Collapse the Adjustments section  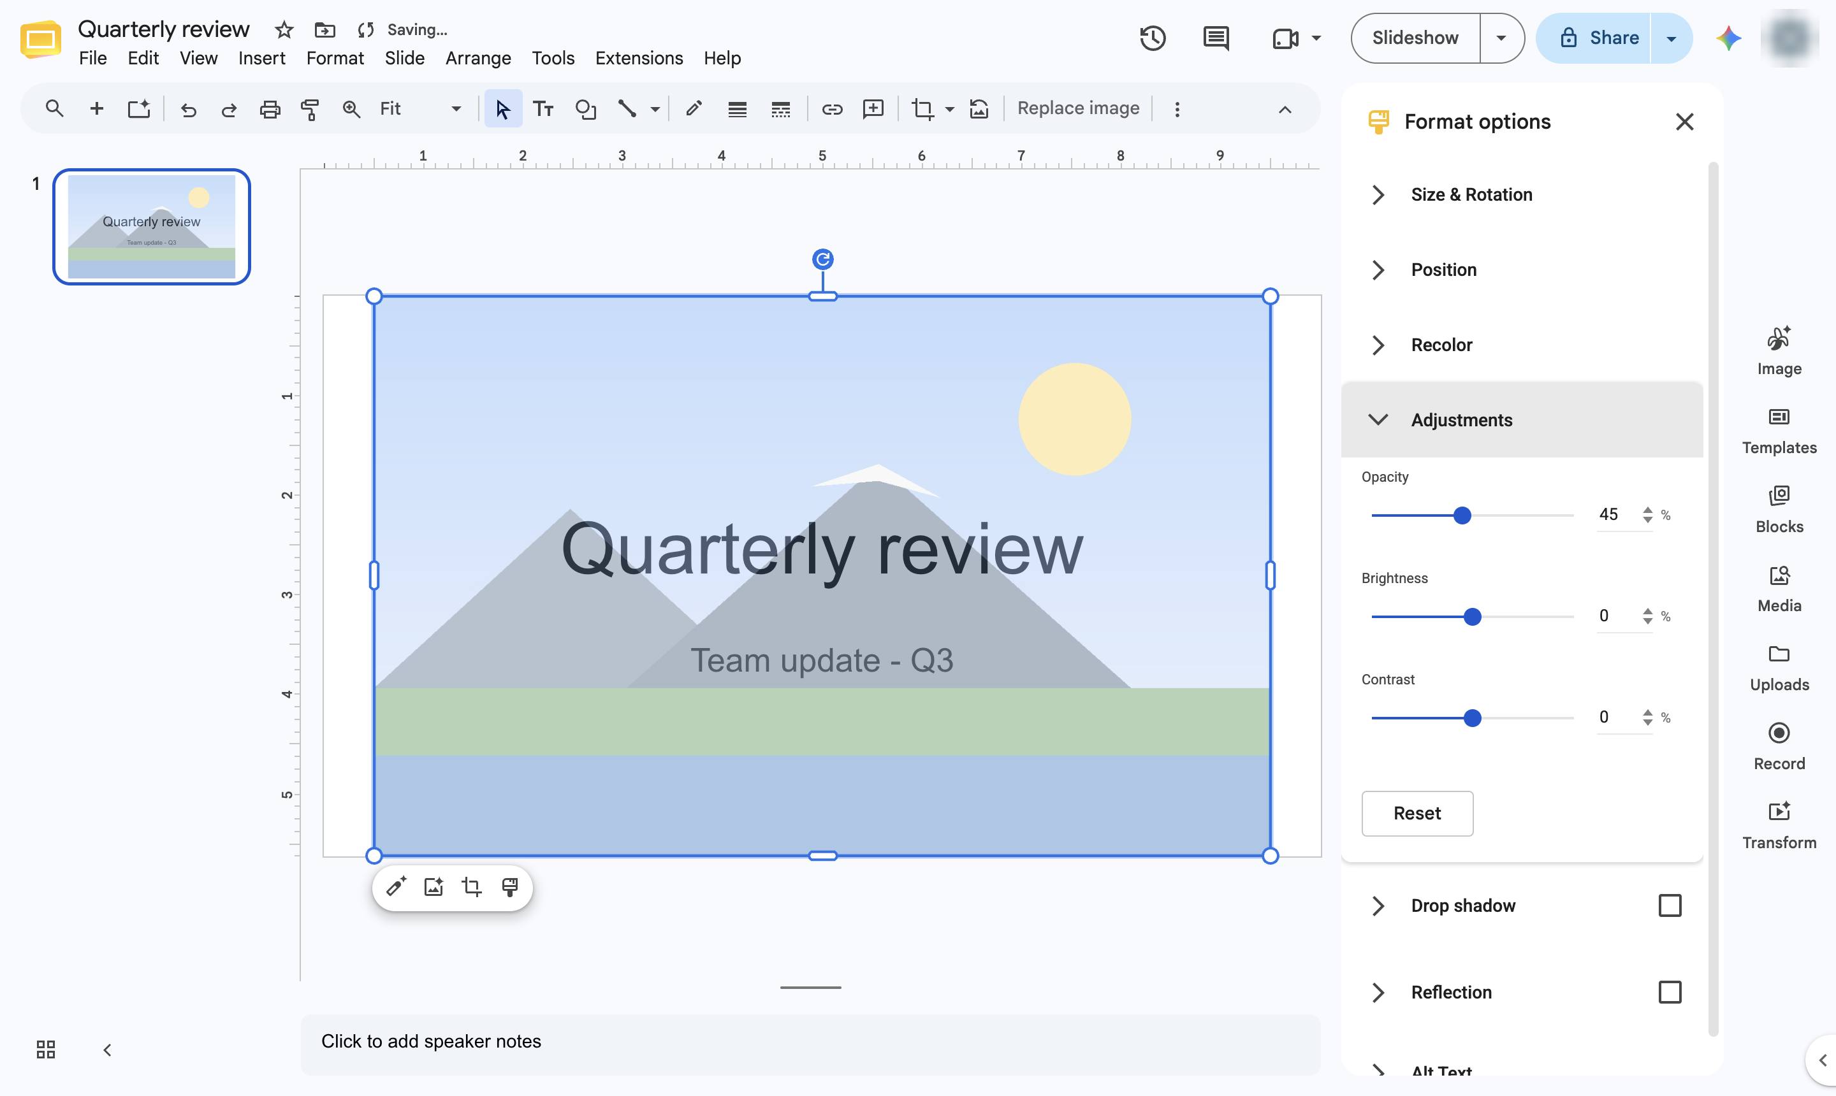click(x=1521, y=419)
